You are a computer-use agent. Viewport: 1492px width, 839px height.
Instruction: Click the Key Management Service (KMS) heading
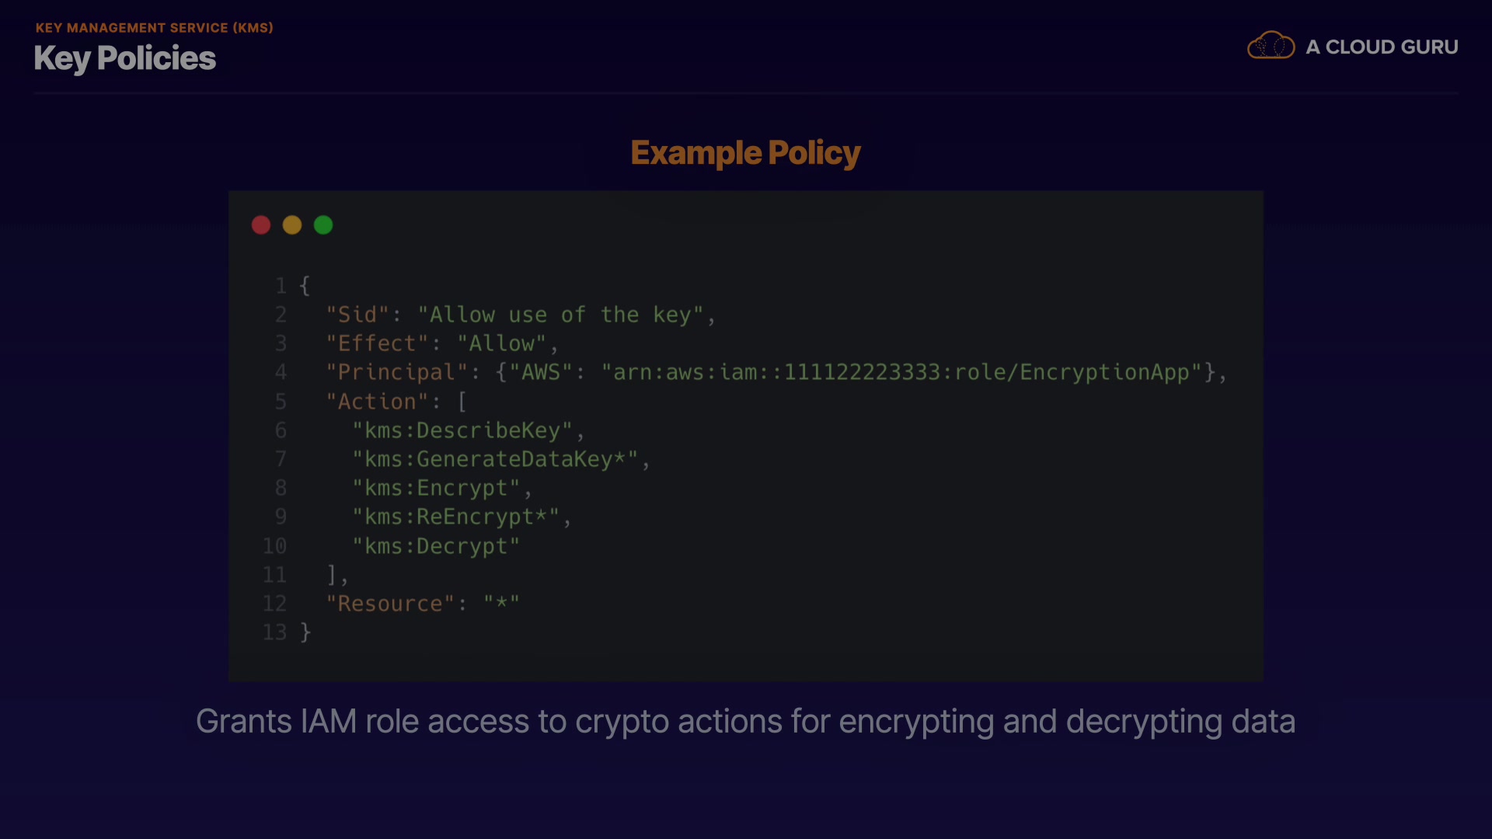(155, 28)
